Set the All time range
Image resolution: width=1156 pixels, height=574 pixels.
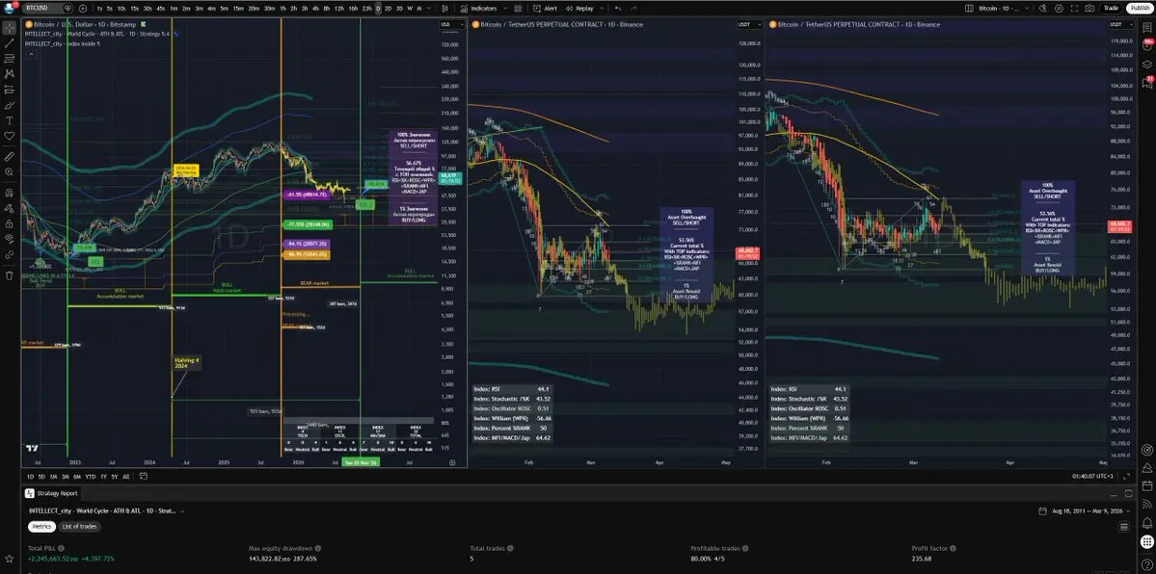click(126, 477)
